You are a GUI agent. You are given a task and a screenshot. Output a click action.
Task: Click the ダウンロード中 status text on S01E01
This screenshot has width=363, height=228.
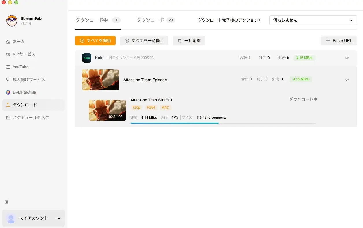[303, 99]
